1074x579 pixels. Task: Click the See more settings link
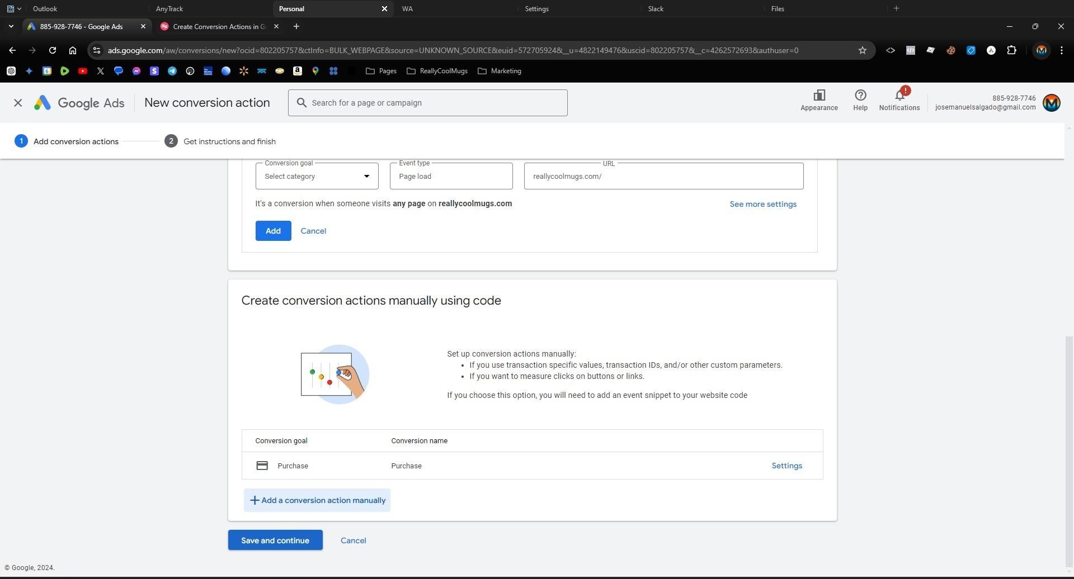(x=762, y=205)
